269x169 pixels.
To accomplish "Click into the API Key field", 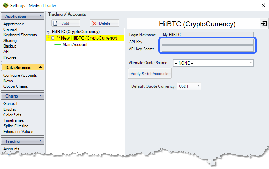I will click(x=207, y=42).
